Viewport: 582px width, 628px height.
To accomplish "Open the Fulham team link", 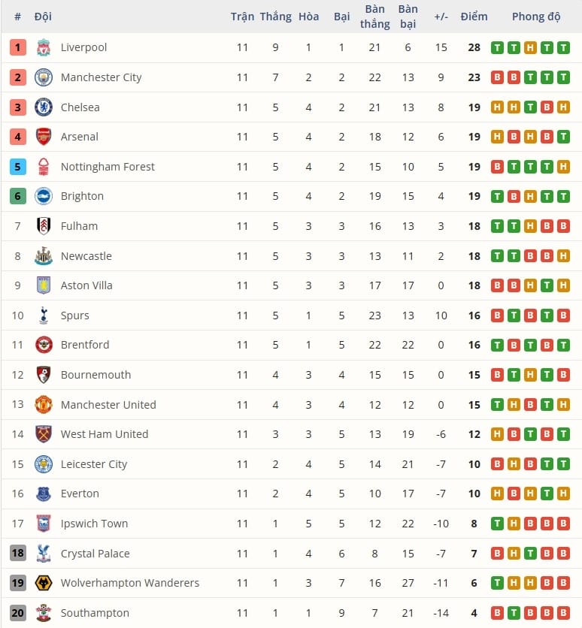I will tap(79, 226).
